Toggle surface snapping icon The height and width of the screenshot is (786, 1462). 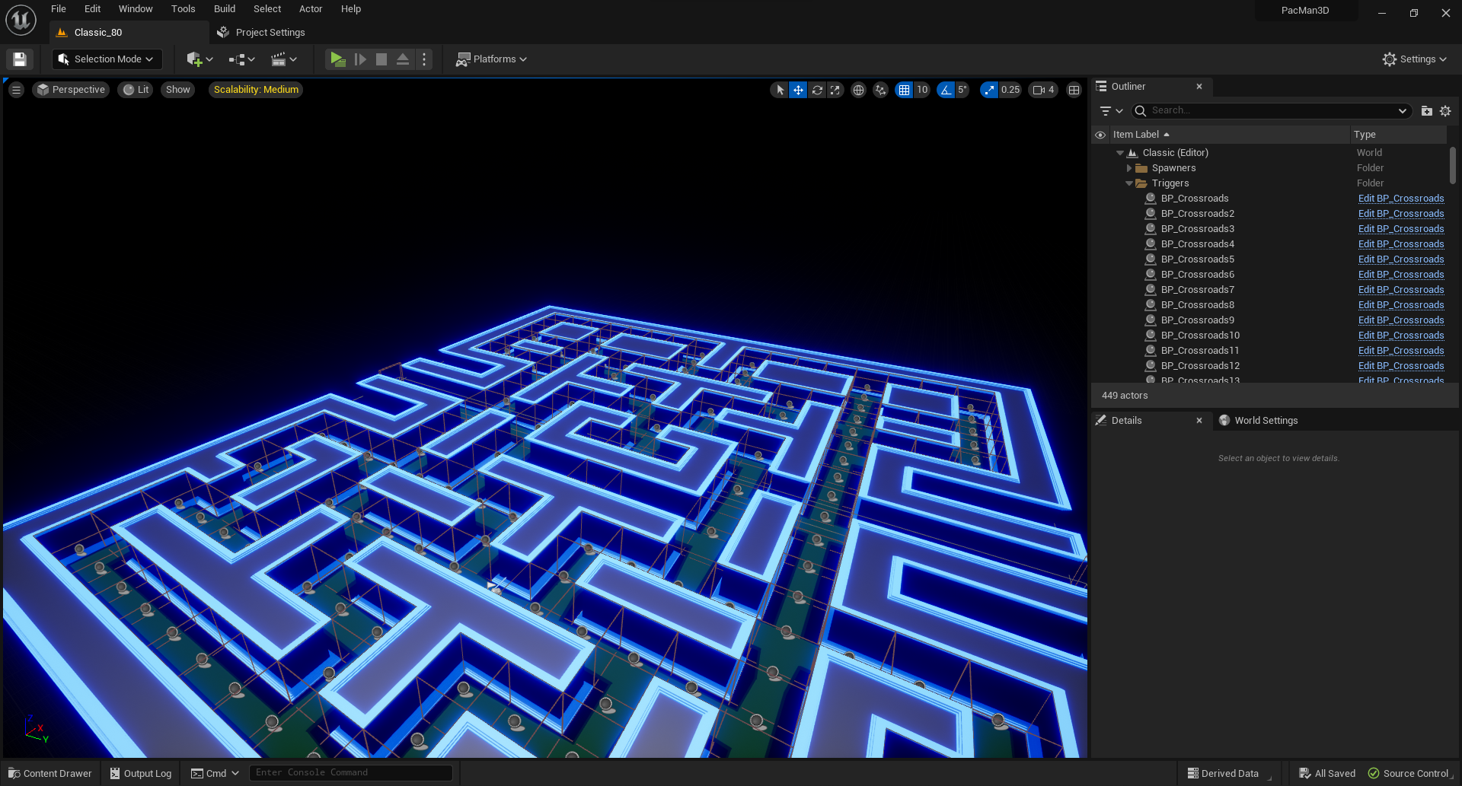click(880, 90)
